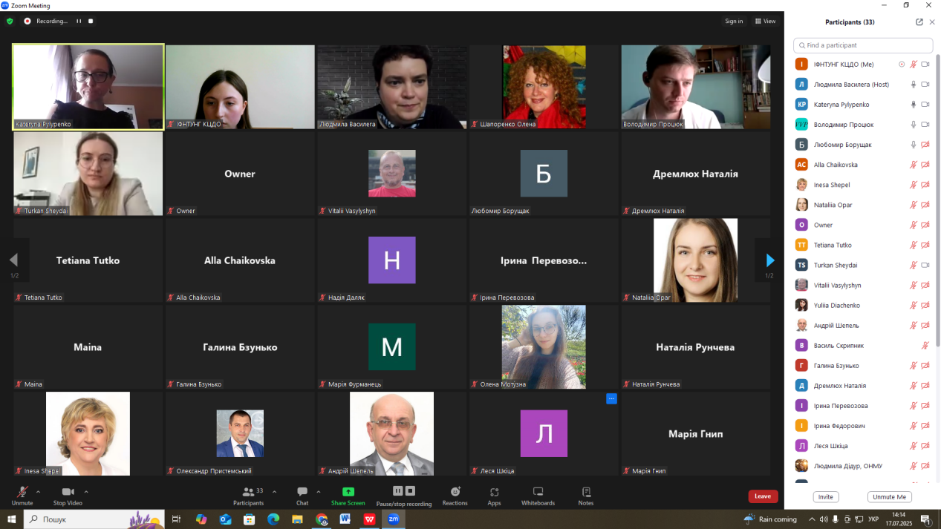The width and height of the screenshot is (941, 529).
Task: Click Шапоренко Олена video tile
Action: [544, 87]
